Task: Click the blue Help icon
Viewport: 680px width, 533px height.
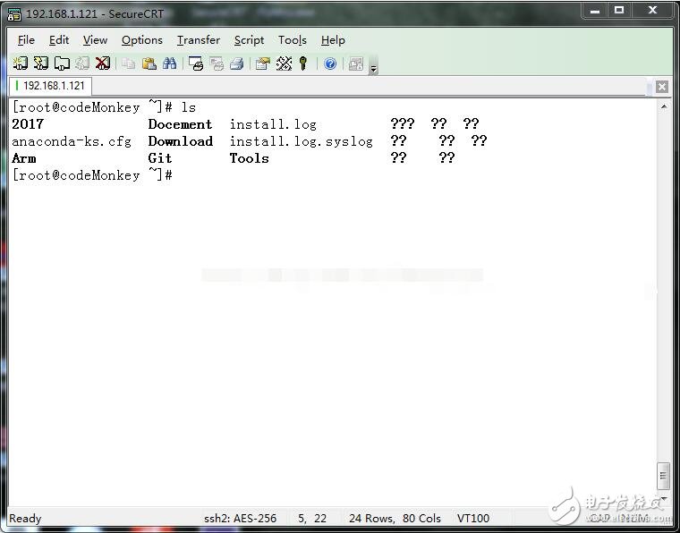Action: (x=330, y=63)
